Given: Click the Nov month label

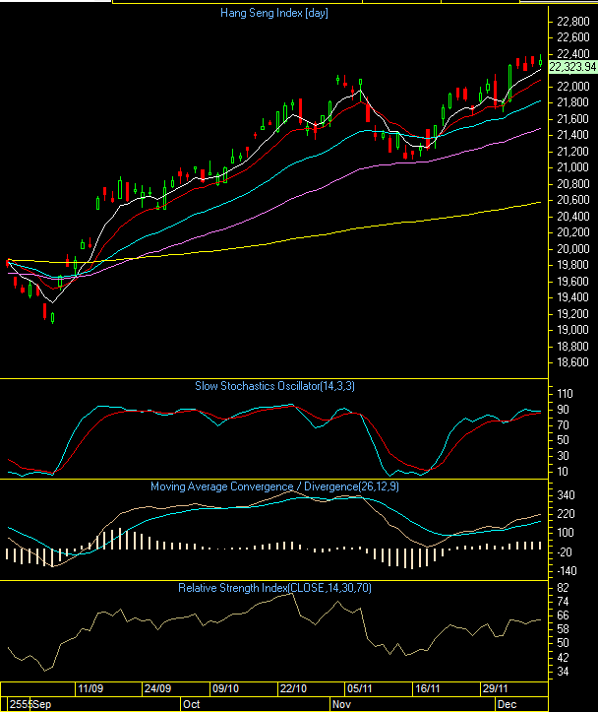Looking at the screenshot, I should (x=342, y=704).
